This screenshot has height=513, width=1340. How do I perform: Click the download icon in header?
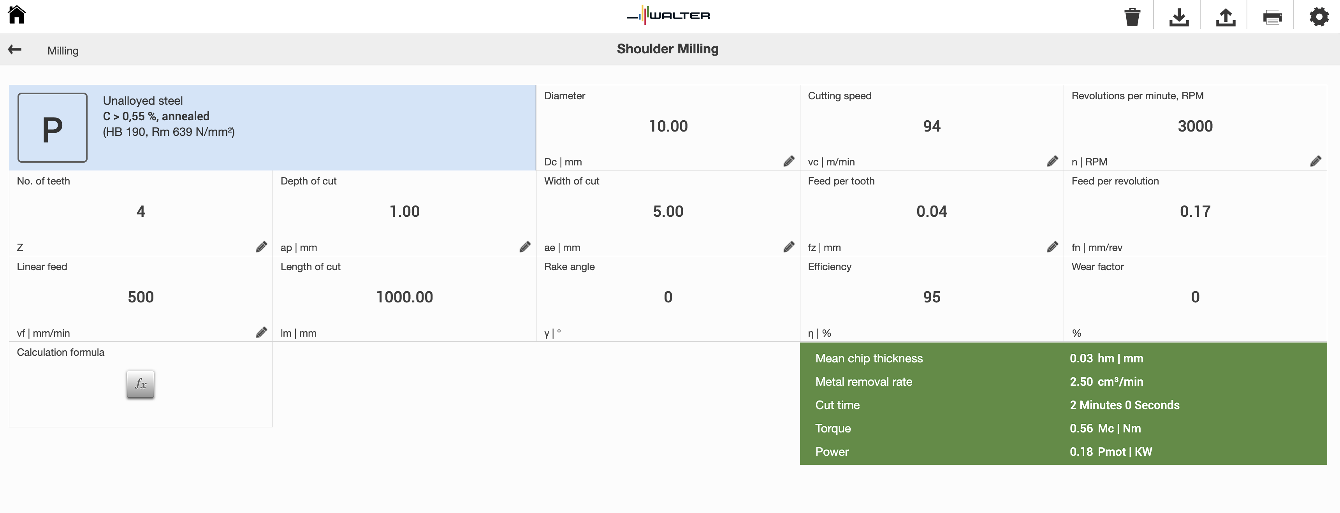(x=1179, y=17)
